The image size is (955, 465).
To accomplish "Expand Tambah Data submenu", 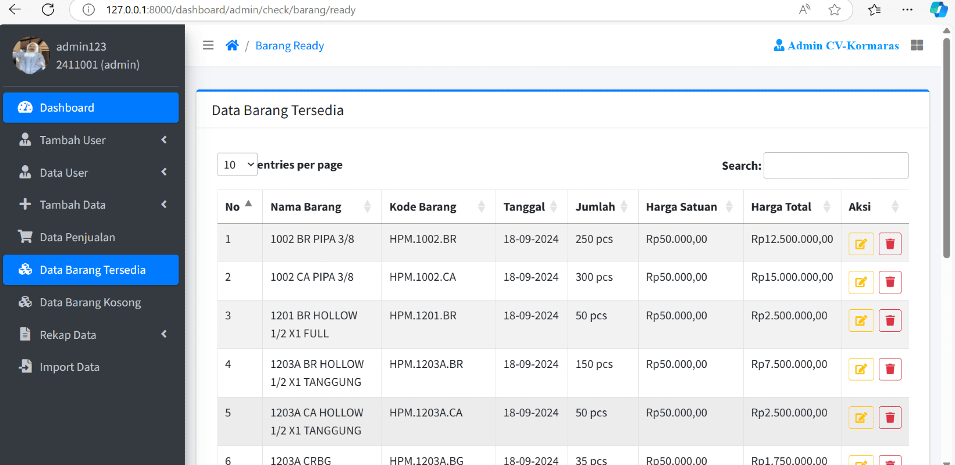I will [x=91, y=205].
